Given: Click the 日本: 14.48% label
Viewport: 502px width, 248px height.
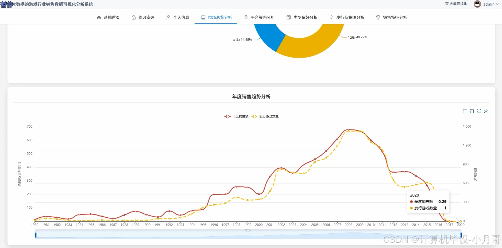Looking at the screenshot, I should (x=242, y=40).
